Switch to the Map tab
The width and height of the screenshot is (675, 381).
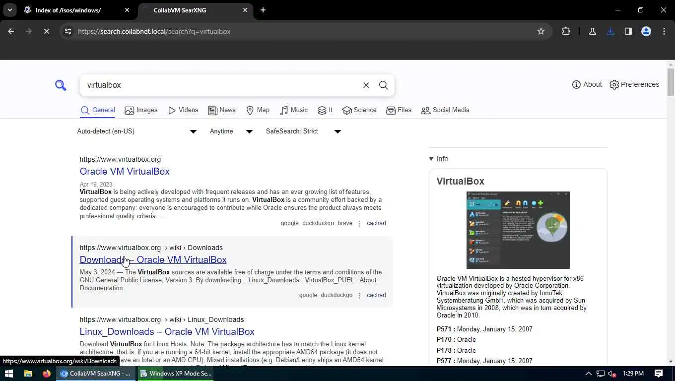(x=258, y=110)
